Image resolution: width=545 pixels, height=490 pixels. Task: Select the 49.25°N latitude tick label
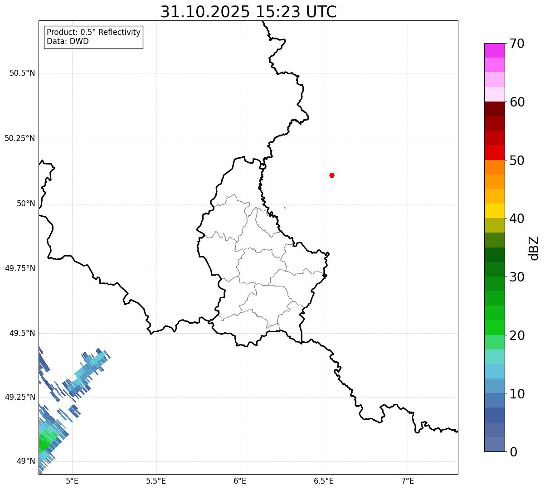tap(20, 398)
